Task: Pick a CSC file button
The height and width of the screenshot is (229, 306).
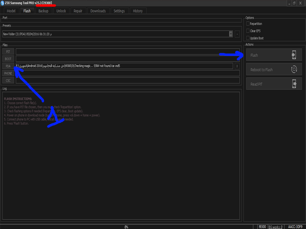Action: pyautogui.click(x=8, y=81)
